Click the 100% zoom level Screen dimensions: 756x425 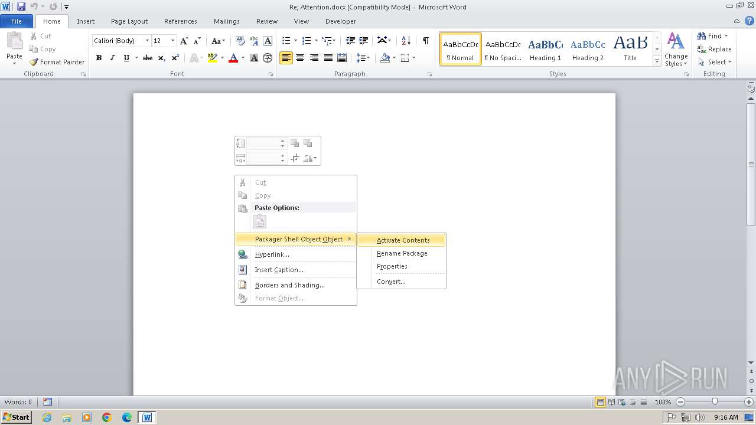point(663,402)
